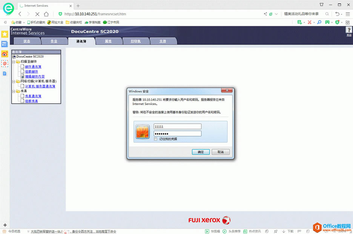Switch to the 状态 tab
Screen dimensions: 353x234
coord(27,41)
